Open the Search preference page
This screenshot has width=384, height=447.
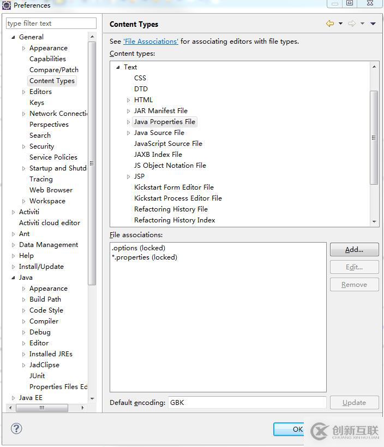(x=40, y=136)
